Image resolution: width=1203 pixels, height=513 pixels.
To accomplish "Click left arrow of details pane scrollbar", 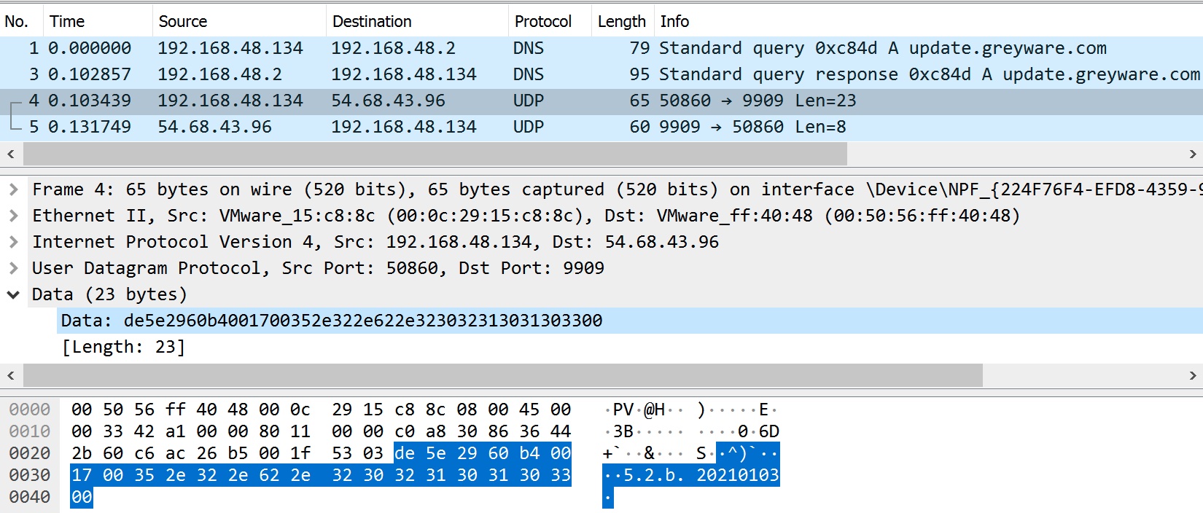I will (x=10, y=375).
